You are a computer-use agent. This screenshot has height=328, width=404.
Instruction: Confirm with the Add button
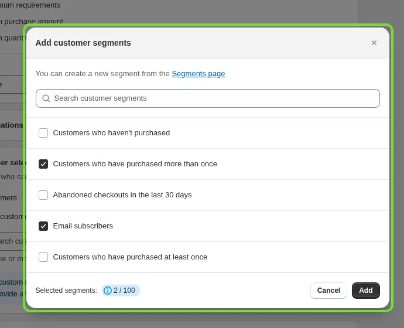[x=365, y=291]
